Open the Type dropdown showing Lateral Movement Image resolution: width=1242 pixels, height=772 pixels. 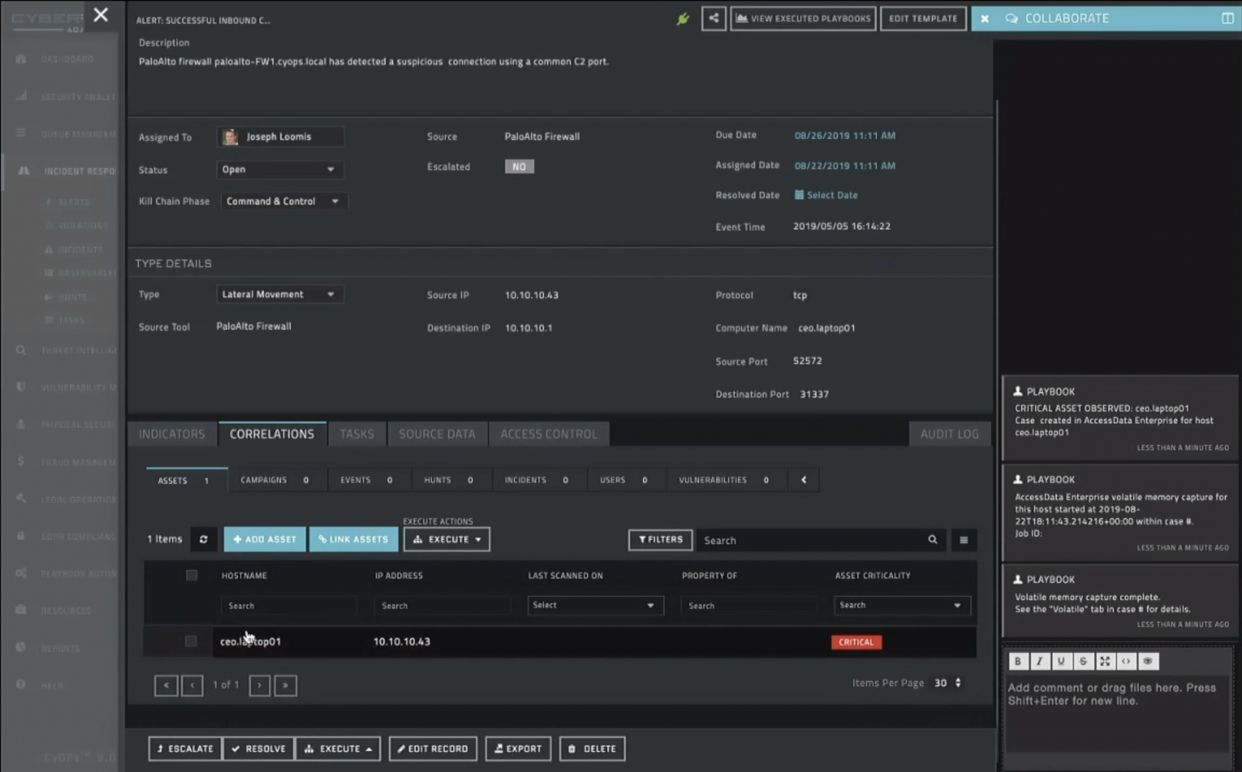point(280,294)
